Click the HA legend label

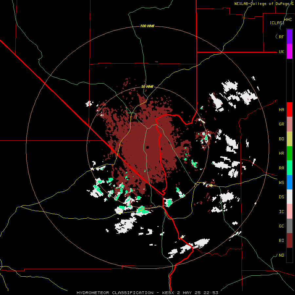pyautogui.click(x=282, y=110)
